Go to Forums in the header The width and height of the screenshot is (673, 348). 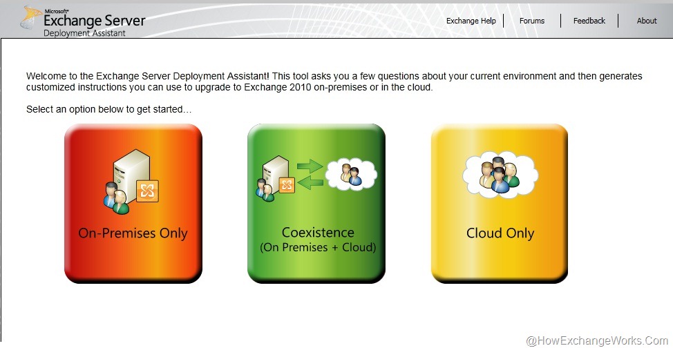(x=532, y=21)
